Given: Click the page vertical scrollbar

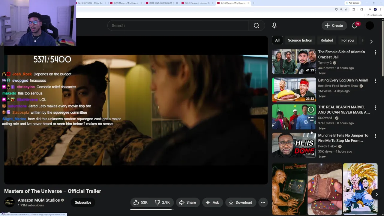Looking at the screenshot, I should click(382, 48).
